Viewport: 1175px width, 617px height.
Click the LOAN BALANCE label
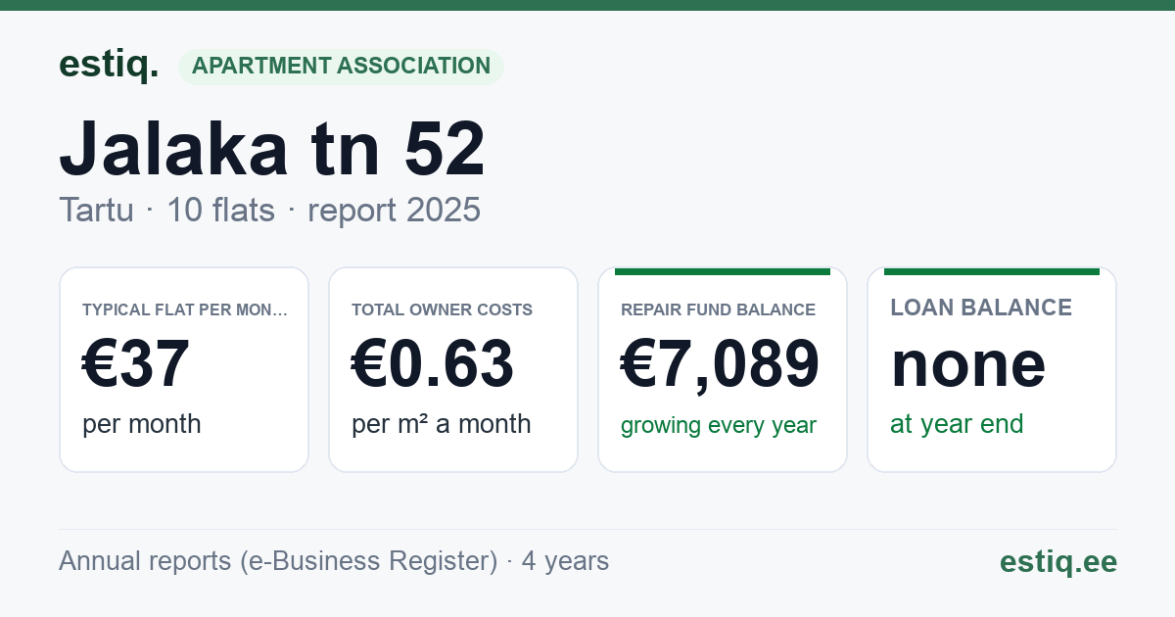point(981,308)
